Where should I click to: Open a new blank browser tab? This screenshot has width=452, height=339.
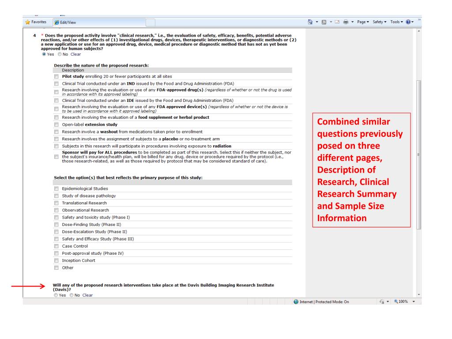coord(151,22)
